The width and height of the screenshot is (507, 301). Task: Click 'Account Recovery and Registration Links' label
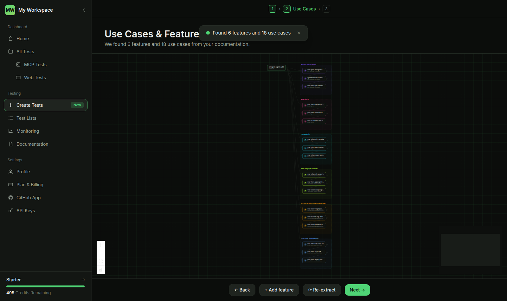pos(313,204)
